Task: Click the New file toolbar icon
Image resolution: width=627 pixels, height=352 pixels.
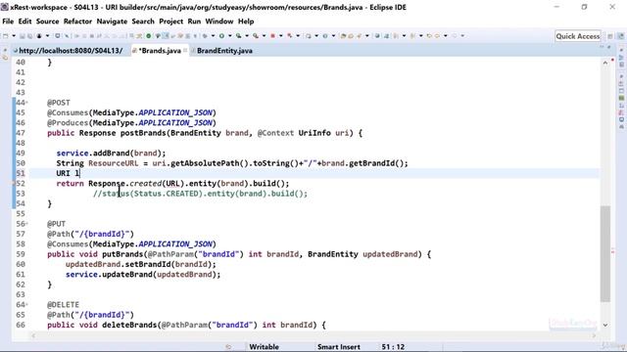Action: 5,36
